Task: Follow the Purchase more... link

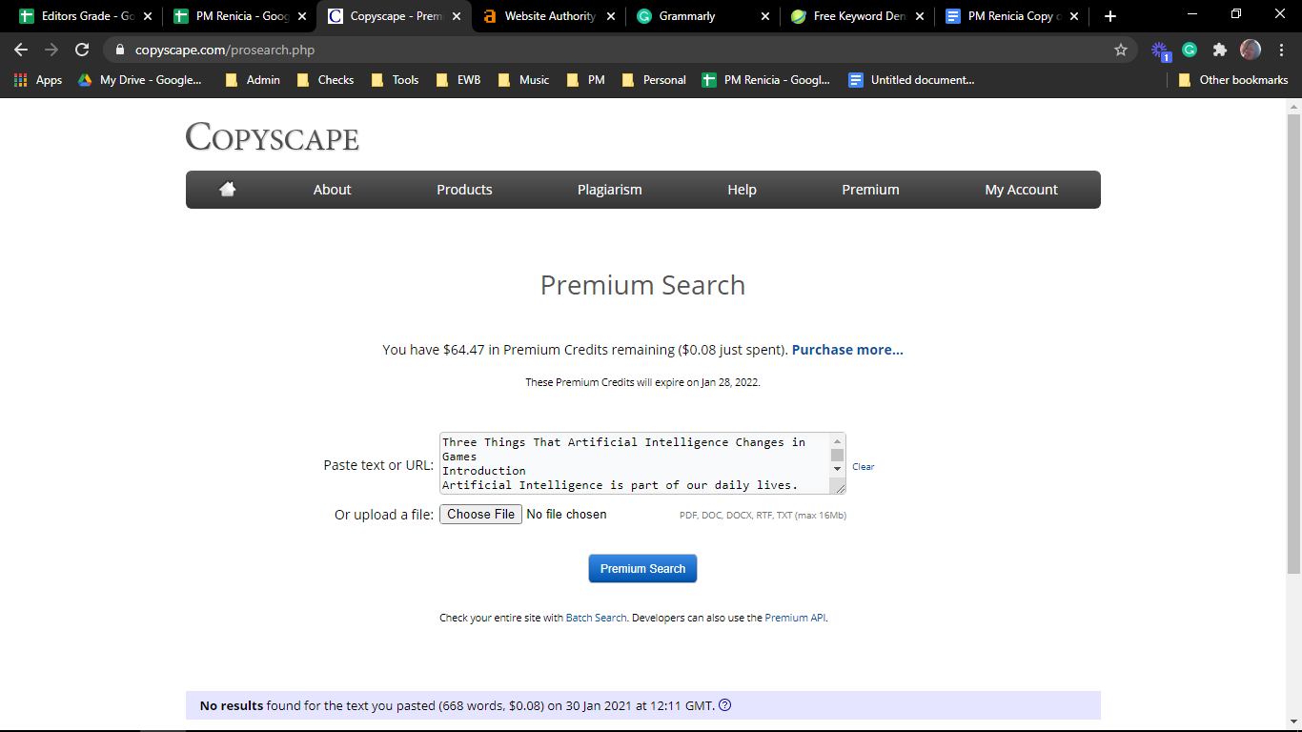Action: tap(846, 350)
